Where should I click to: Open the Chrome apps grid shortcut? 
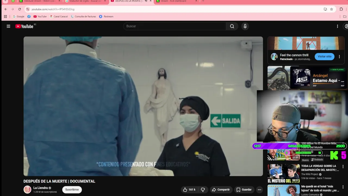click(x=5, y=16)
